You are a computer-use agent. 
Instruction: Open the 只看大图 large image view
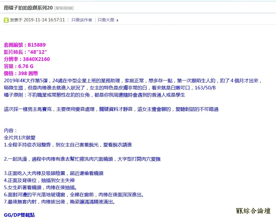click(106, 20)
